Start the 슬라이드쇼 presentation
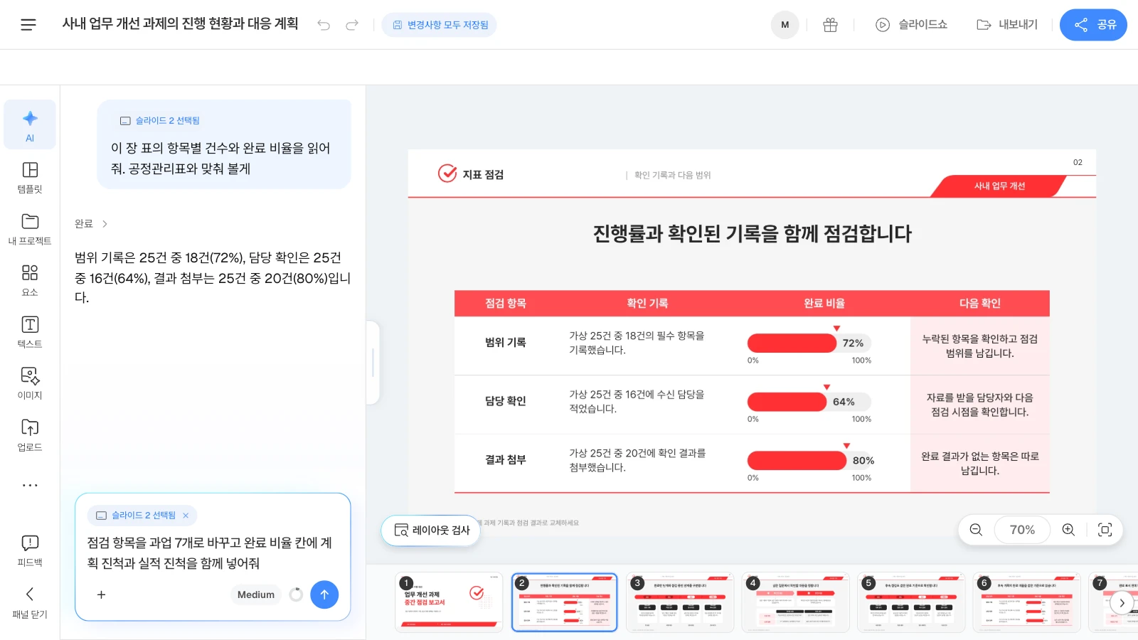Screen dimensions: 1138x640 911,25
